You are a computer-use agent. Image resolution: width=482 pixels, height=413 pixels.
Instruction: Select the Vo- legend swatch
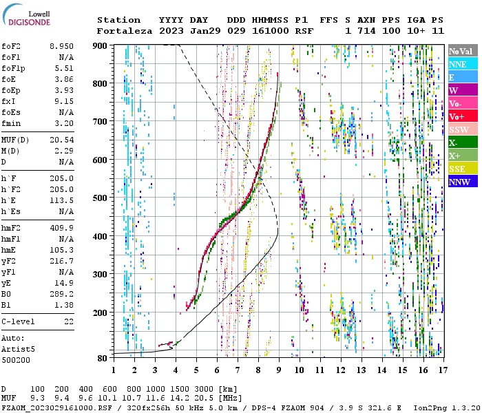click(463, 103)
